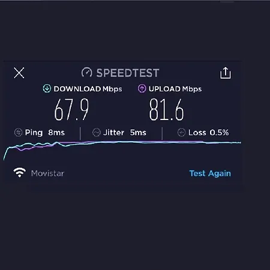This screenshot has height=270, width=270.
Task: Click the purple upload arrow icon
Action: 142,89
